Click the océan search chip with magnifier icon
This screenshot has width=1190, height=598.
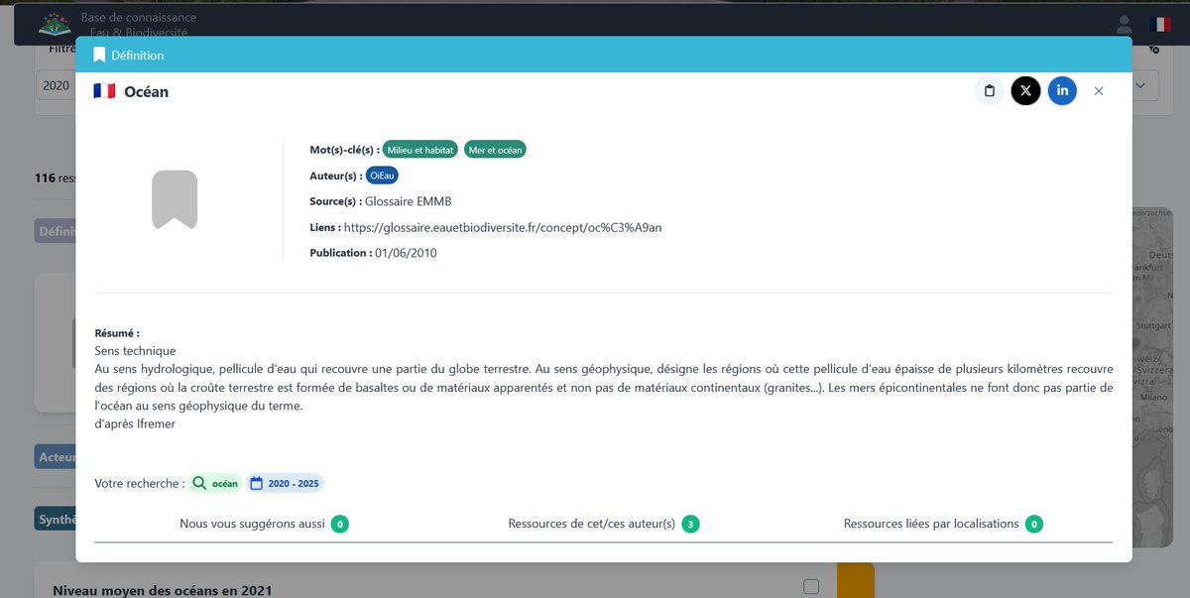(x=216, y=483)
